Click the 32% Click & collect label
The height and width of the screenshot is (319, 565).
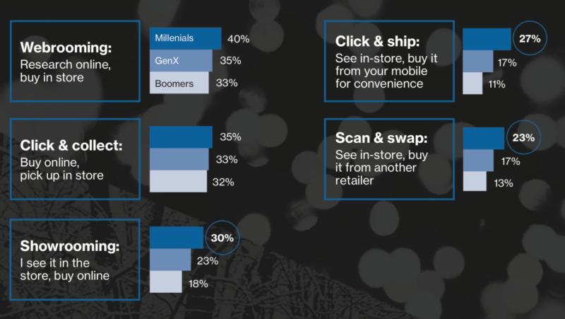[223, 182]
